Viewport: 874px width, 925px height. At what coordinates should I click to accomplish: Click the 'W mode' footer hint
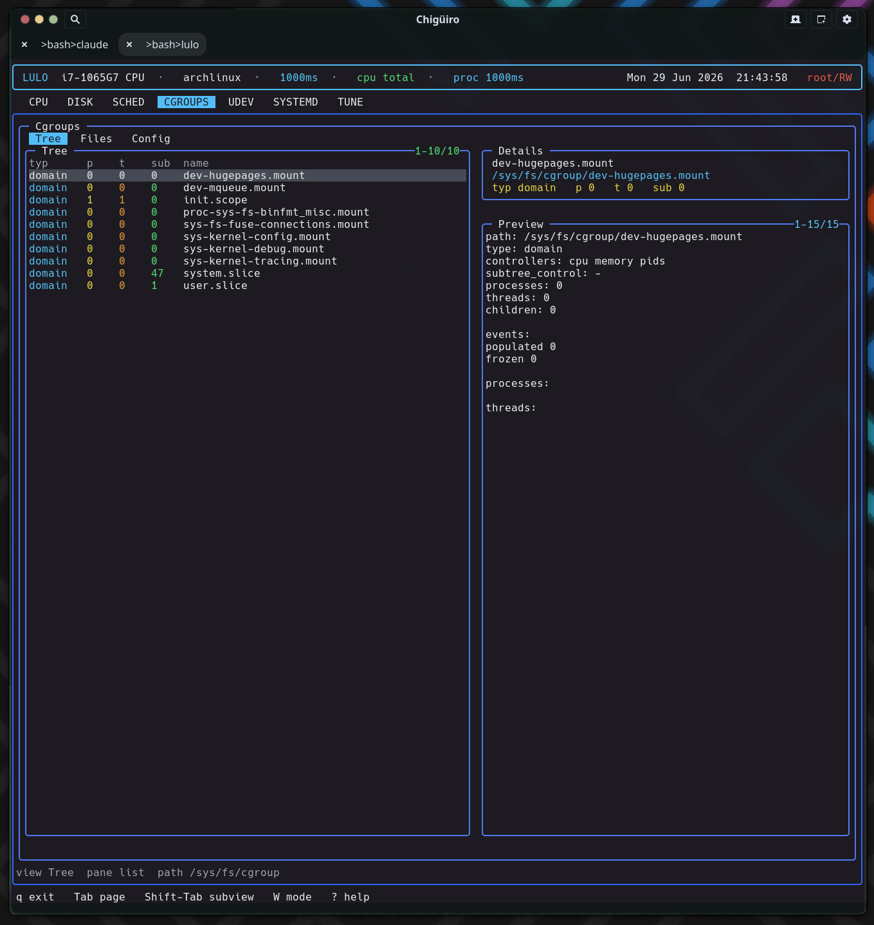click(x=293, y=897)
